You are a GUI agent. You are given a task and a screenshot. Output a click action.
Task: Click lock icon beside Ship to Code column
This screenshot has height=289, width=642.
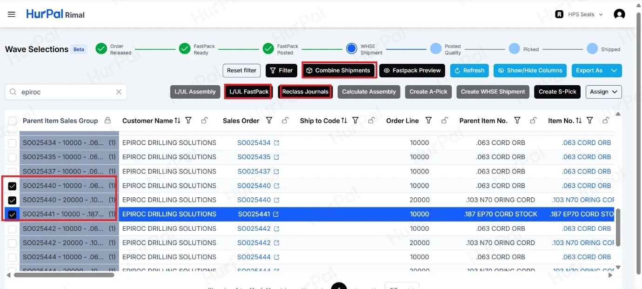371,121
